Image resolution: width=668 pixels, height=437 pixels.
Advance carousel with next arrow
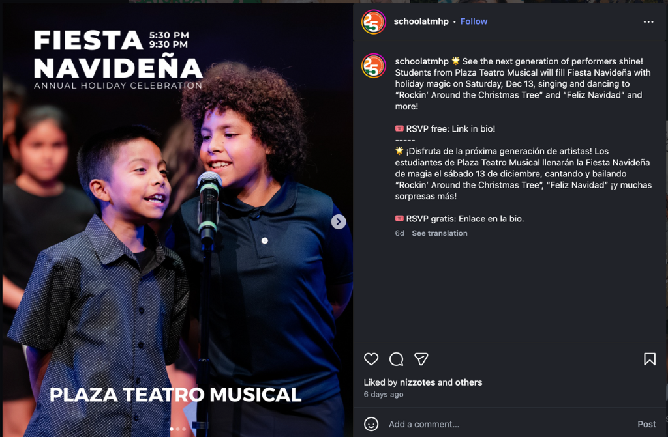pos(338,222)
